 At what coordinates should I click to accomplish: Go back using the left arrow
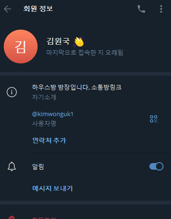tap(8, 9)
